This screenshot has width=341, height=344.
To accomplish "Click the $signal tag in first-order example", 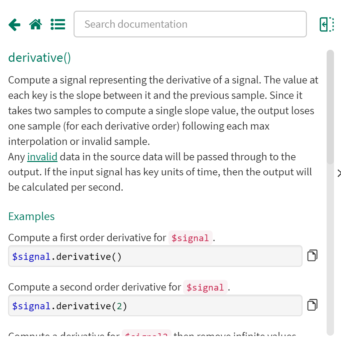I will (190, 238).
